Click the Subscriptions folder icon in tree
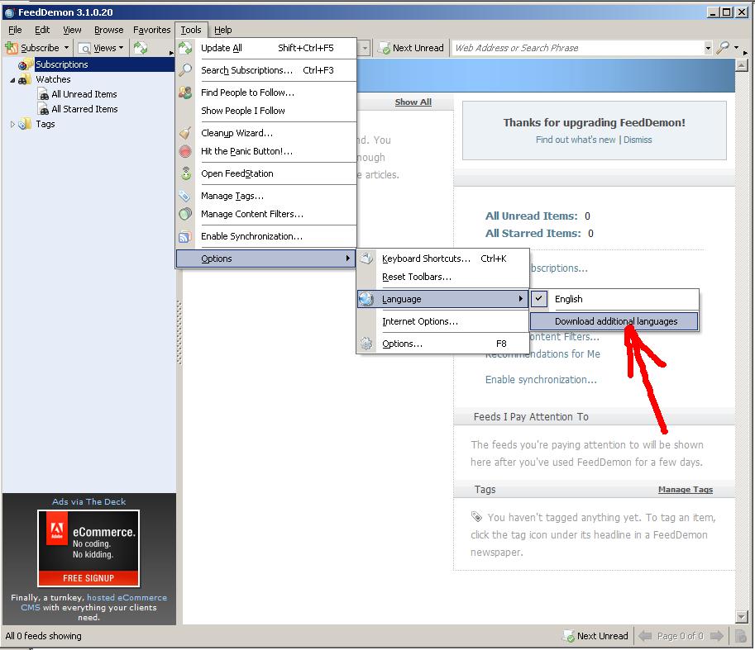 [x=26, y=64]
